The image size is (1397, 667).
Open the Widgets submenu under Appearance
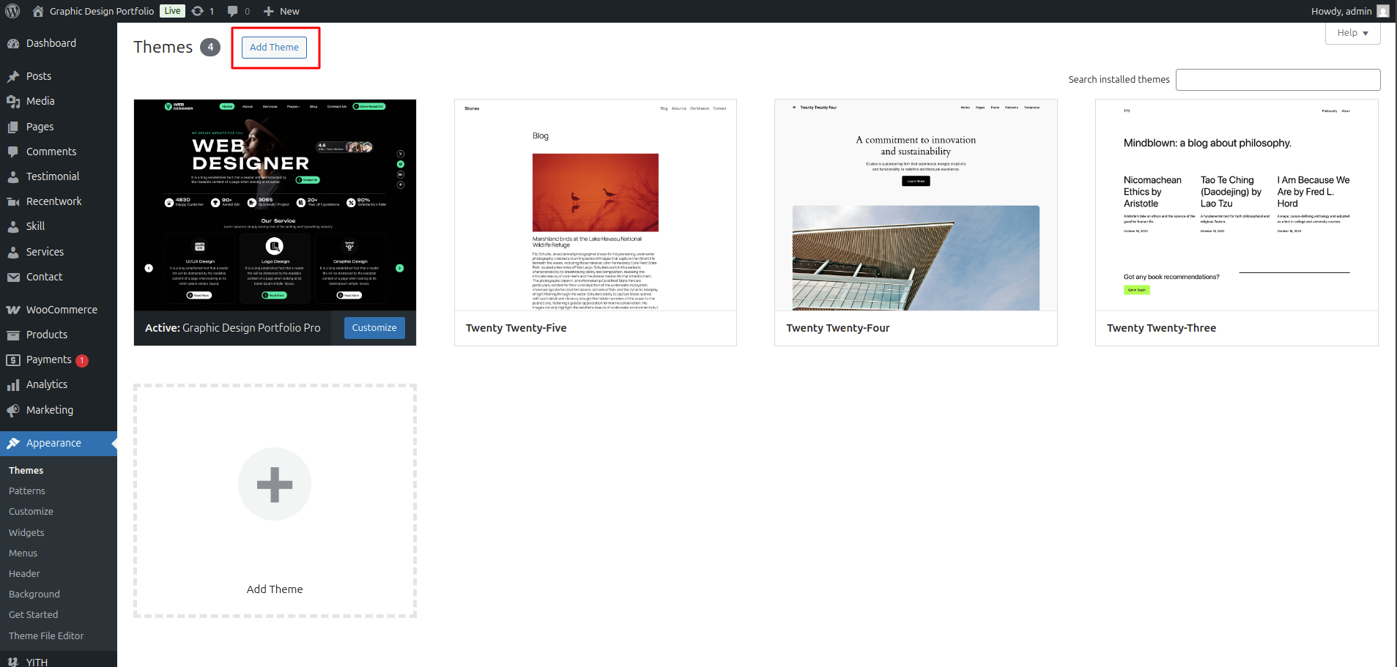click(x=26, y=532)
